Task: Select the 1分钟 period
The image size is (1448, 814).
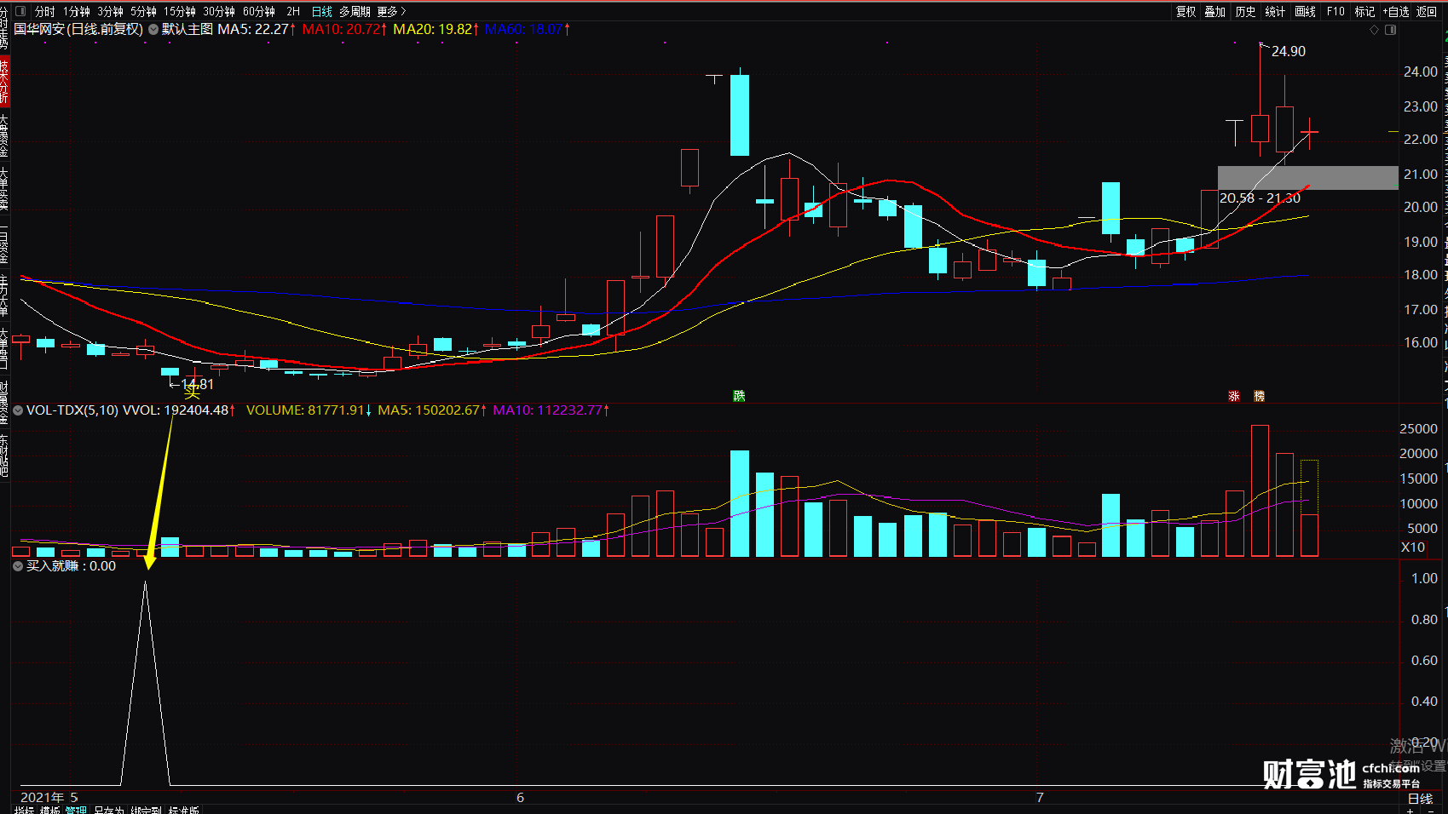Action: point(77,12)
